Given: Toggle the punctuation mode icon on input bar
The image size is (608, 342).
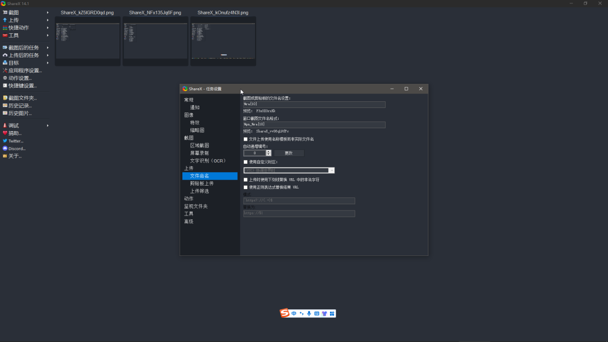Looking at the screenshot, I should (302, 313).
